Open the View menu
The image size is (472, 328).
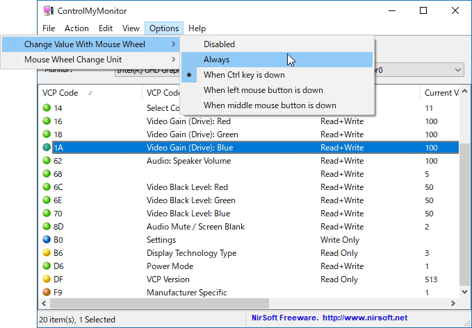point(131,28)
